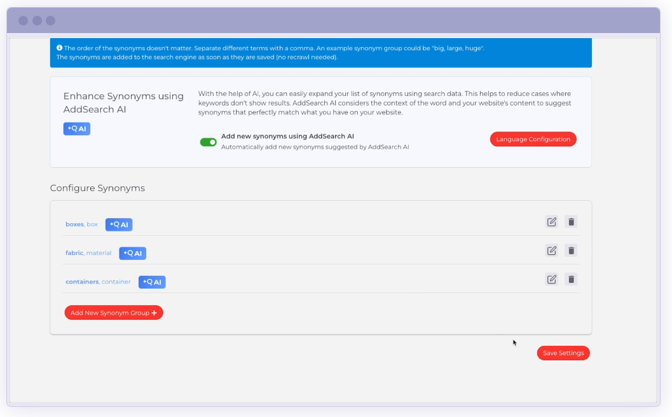Click the AI badge next to fabric, material
Image resolution: width=672 pixels, height=417 pixels.
click(x=132, y=253)
